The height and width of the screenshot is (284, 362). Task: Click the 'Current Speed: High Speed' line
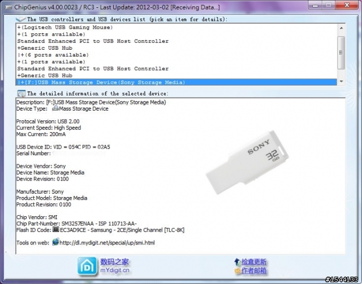[x=49, y=128]
